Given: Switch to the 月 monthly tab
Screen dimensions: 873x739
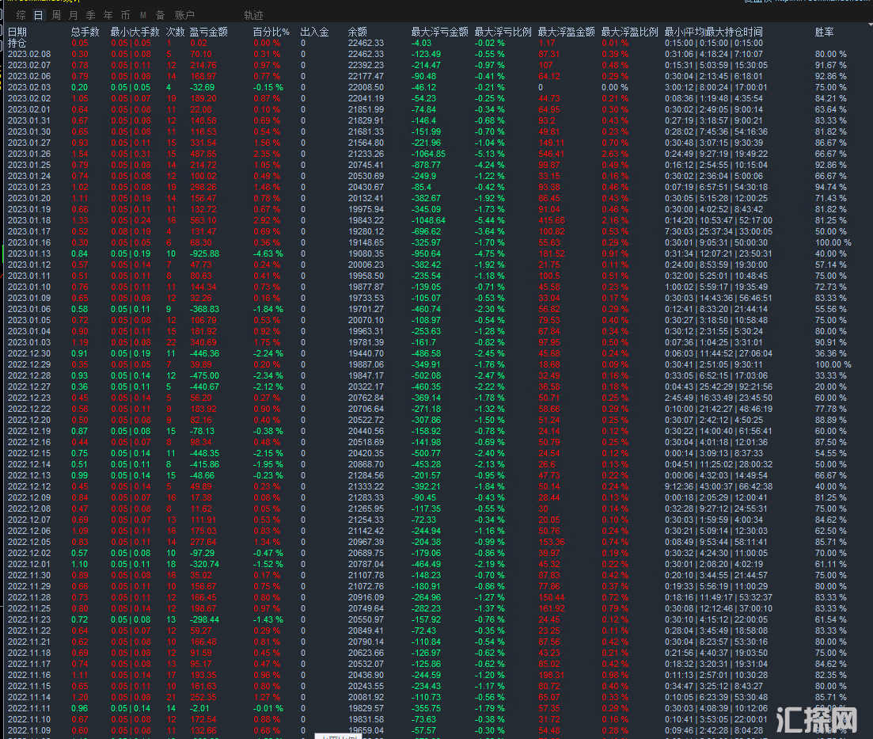Looking at the screenshot, I should point(74,15).
